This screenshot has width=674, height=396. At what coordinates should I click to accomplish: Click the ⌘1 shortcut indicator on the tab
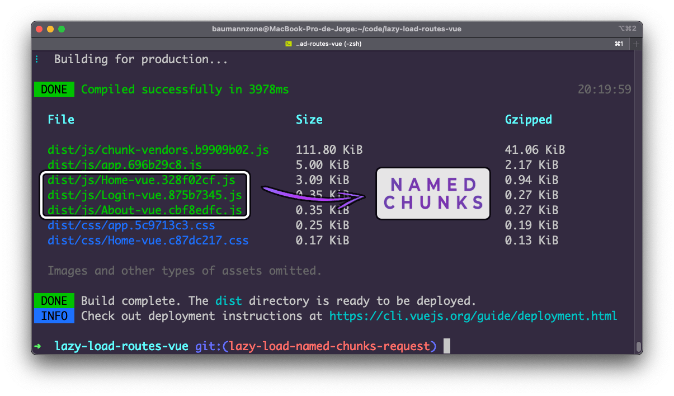(618, 44)
